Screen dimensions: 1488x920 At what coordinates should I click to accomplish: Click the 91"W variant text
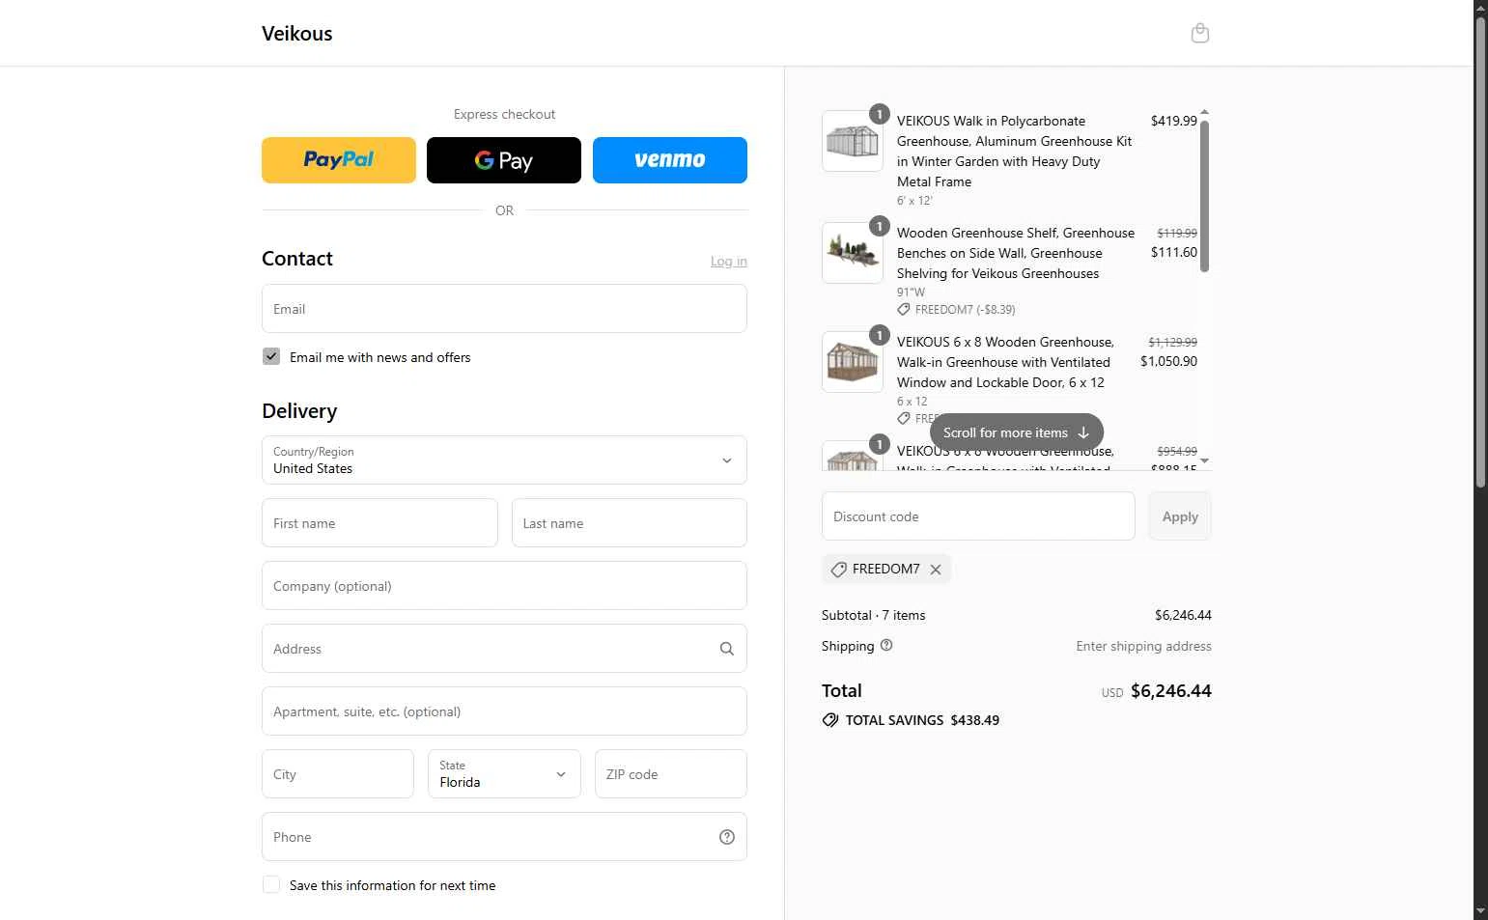tap(911, 292)
